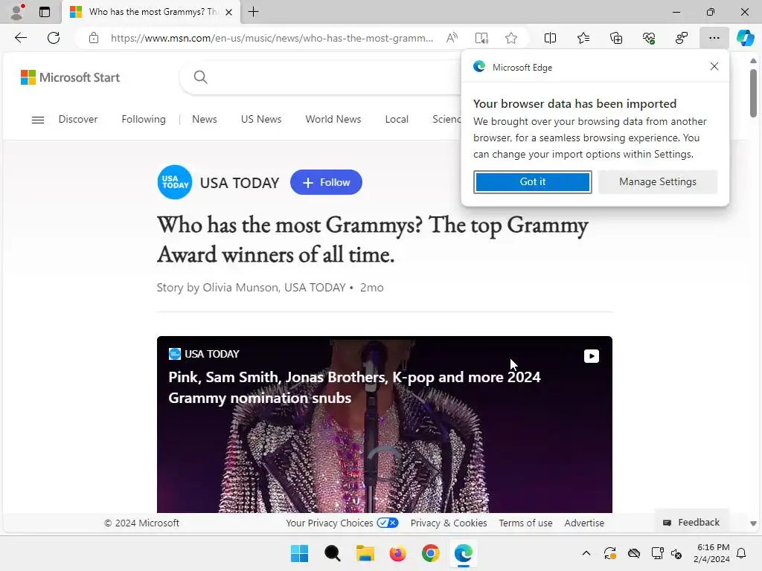Launch Google Chrome from taskbar
762x571 pixels.
click(431, 553)
